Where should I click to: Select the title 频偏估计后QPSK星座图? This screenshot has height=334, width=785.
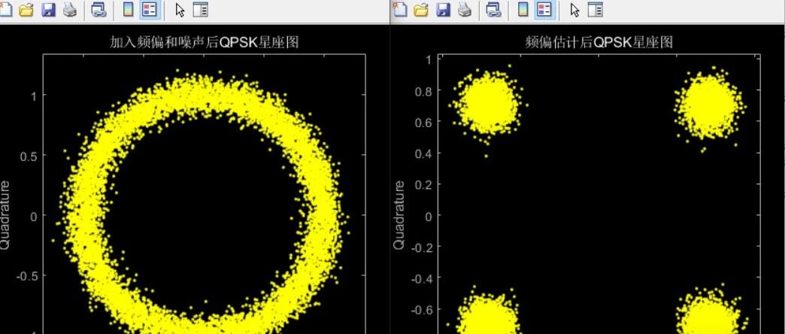point(599,42)
